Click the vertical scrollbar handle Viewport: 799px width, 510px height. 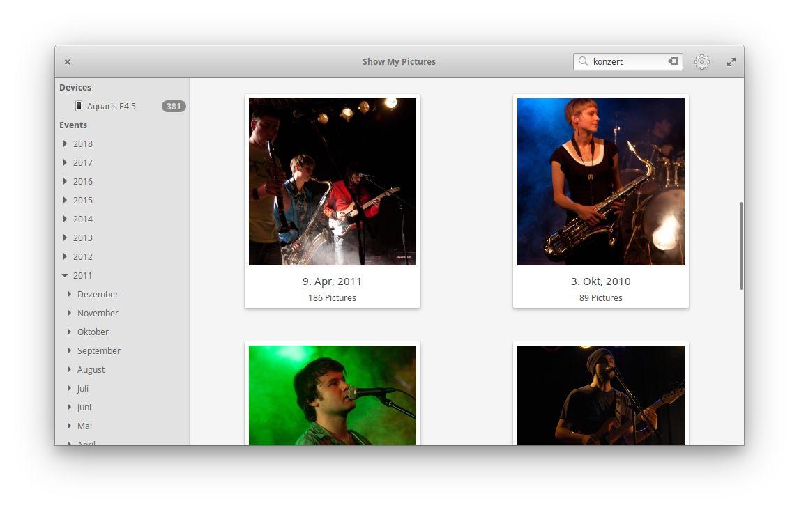741,246
